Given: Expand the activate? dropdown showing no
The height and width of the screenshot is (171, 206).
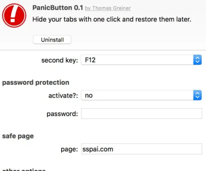Looking at the screenshot, I should [x=141, y=95].
